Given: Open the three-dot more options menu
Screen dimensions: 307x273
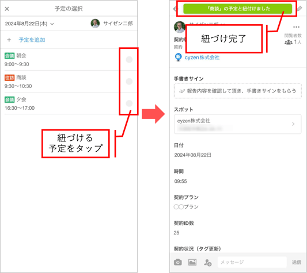Looking at the screenshot, I should coord(296,27).
